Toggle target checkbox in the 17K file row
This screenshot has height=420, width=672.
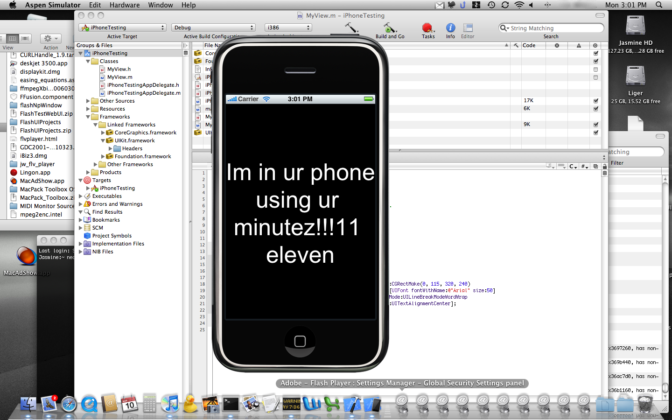click(595, 101)
